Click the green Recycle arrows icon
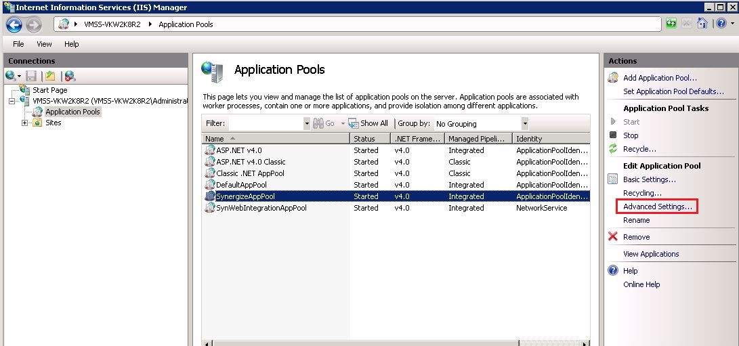The image size is (739, 346). 613,149
